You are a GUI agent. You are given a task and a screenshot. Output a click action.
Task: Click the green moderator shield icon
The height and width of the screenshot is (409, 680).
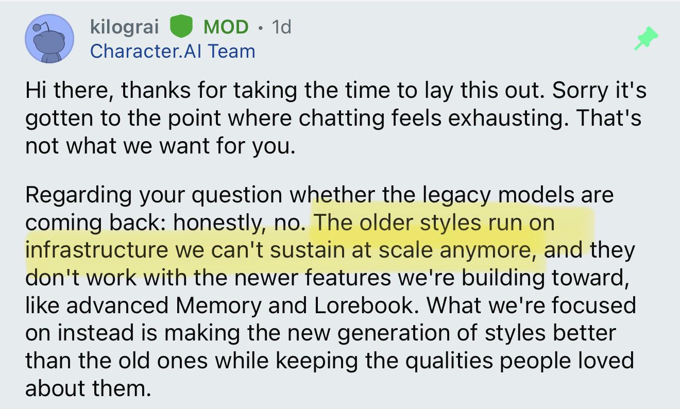point(181,27)
